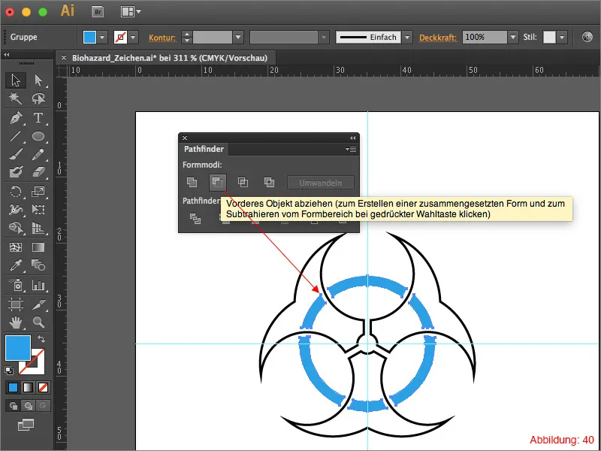Select the Artboard tool

click(16, 304)
